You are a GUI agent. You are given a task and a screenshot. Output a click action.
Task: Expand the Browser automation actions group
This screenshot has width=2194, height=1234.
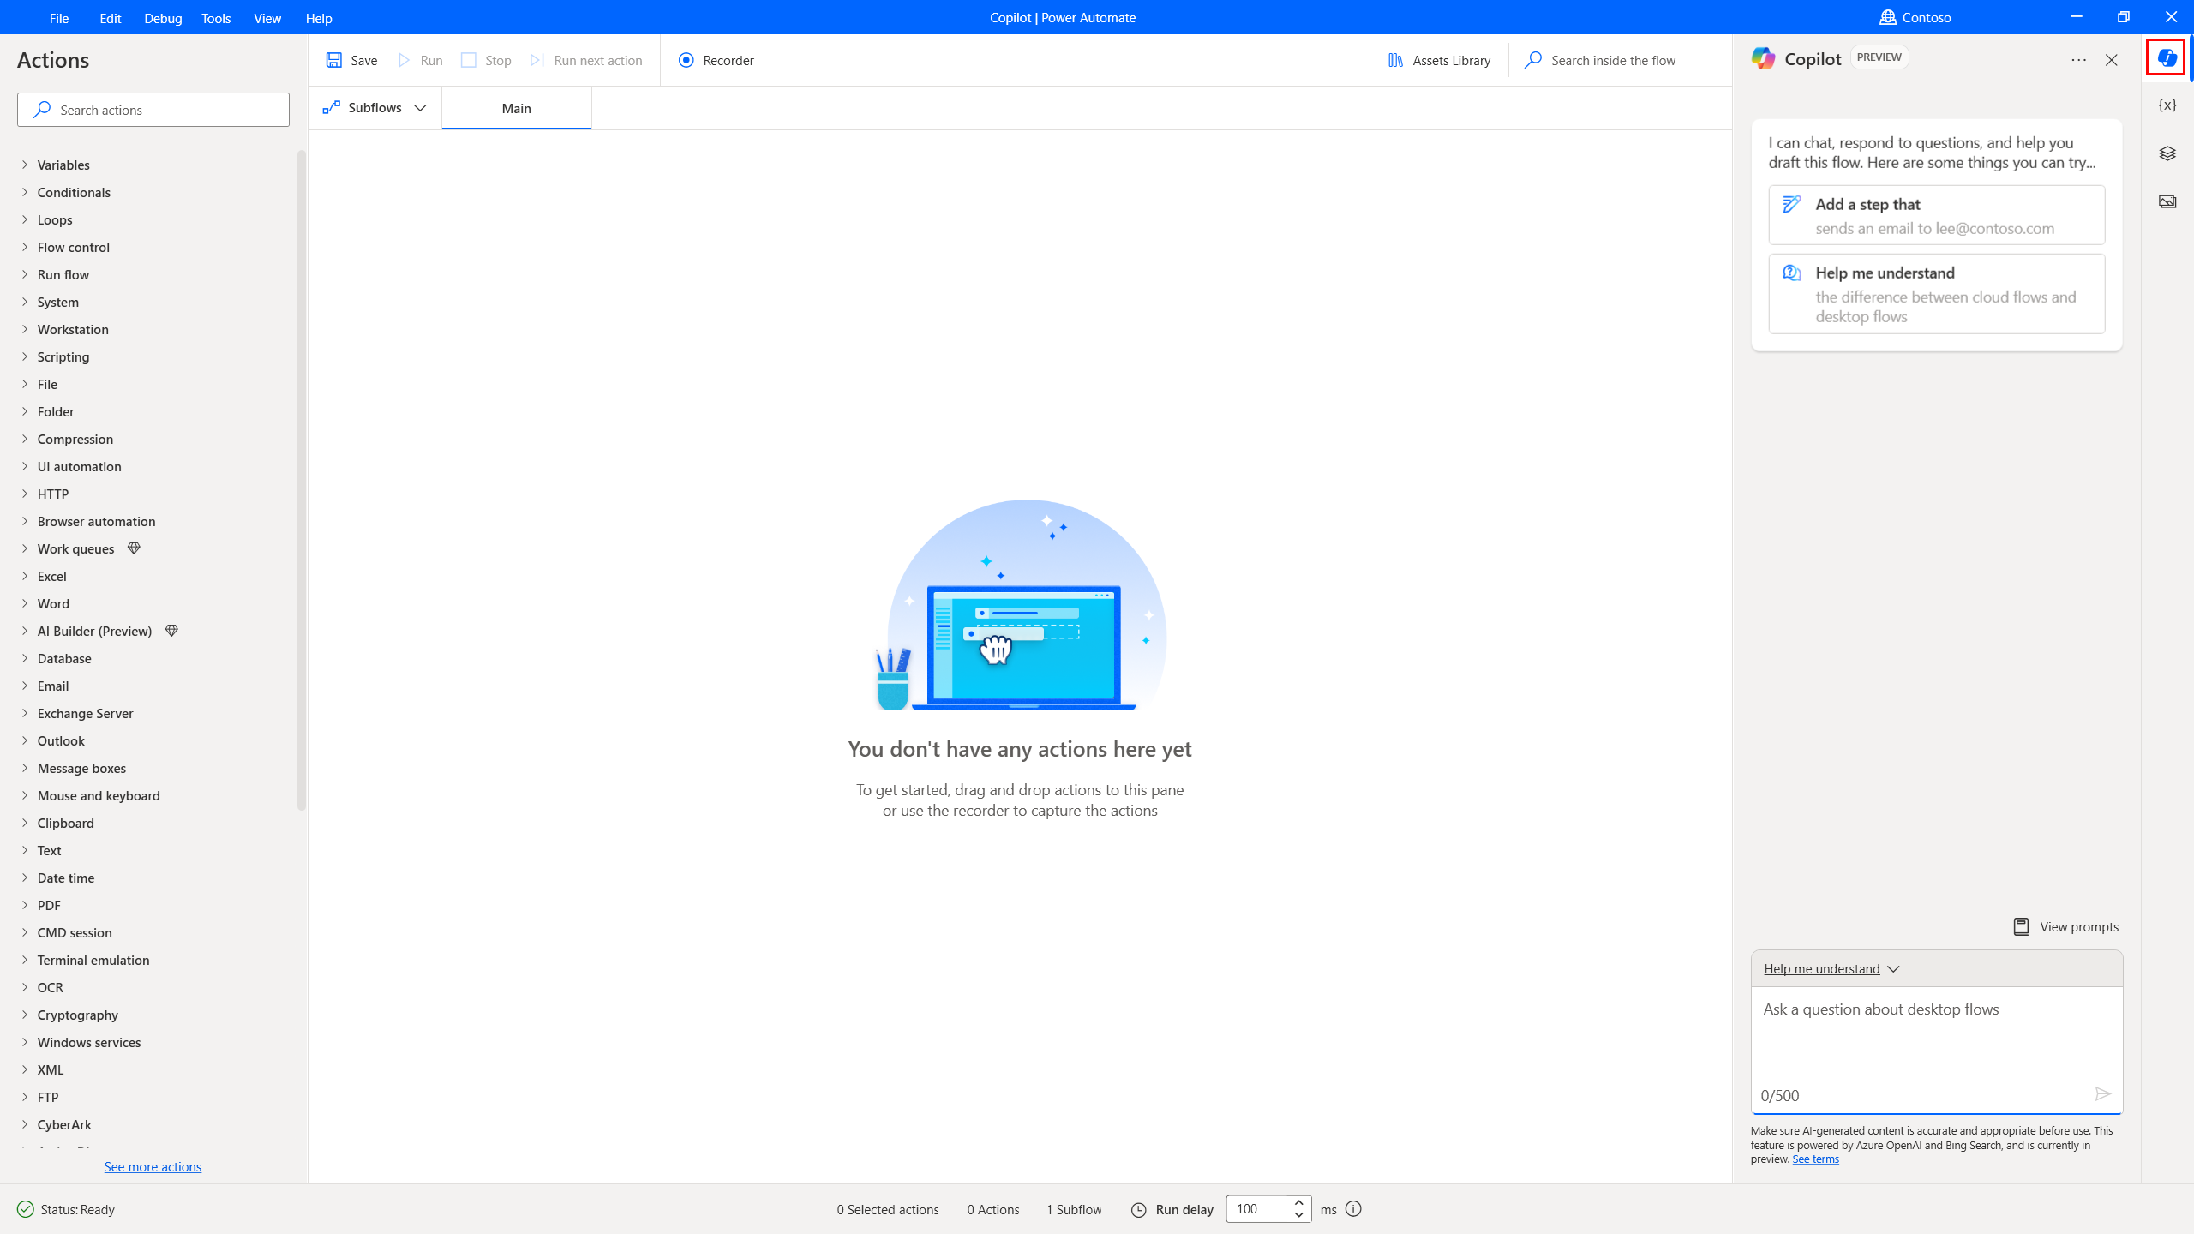point(97,521)
